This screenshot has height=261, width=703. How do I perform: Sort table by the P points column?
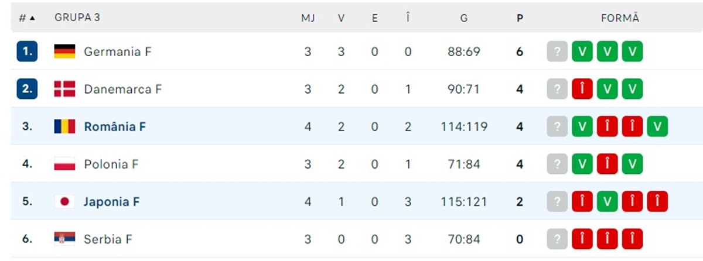pos(519,18)
